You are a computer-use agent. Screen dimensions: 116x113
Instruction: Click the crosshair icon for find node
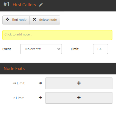(x=7, y=19)
